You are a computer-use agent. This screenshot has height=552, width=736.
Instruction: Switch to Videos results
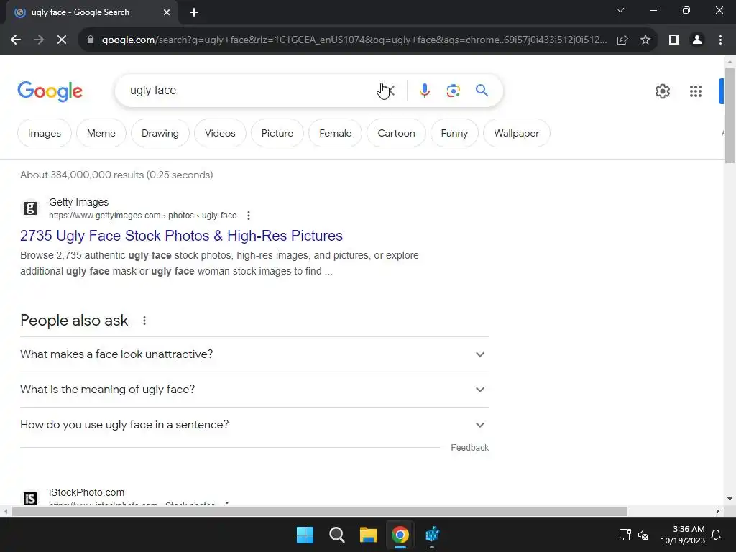[x=220, y=133]
